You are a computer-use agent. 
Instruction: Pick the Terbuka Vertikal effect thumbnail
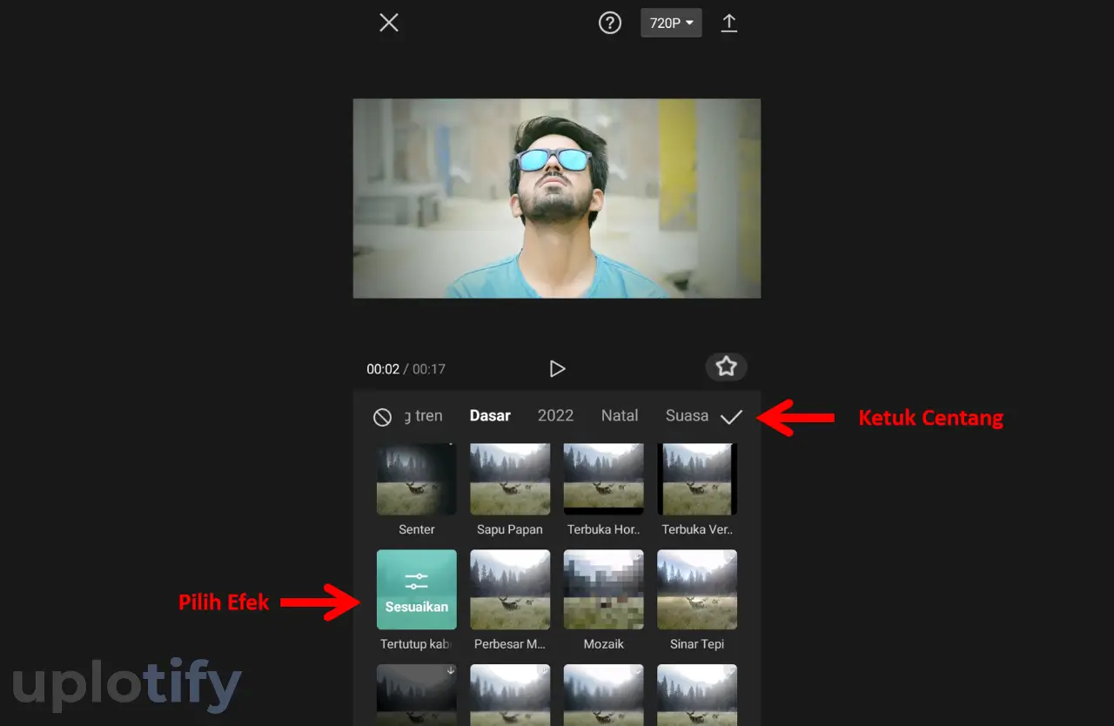click(x=697, y=479)
